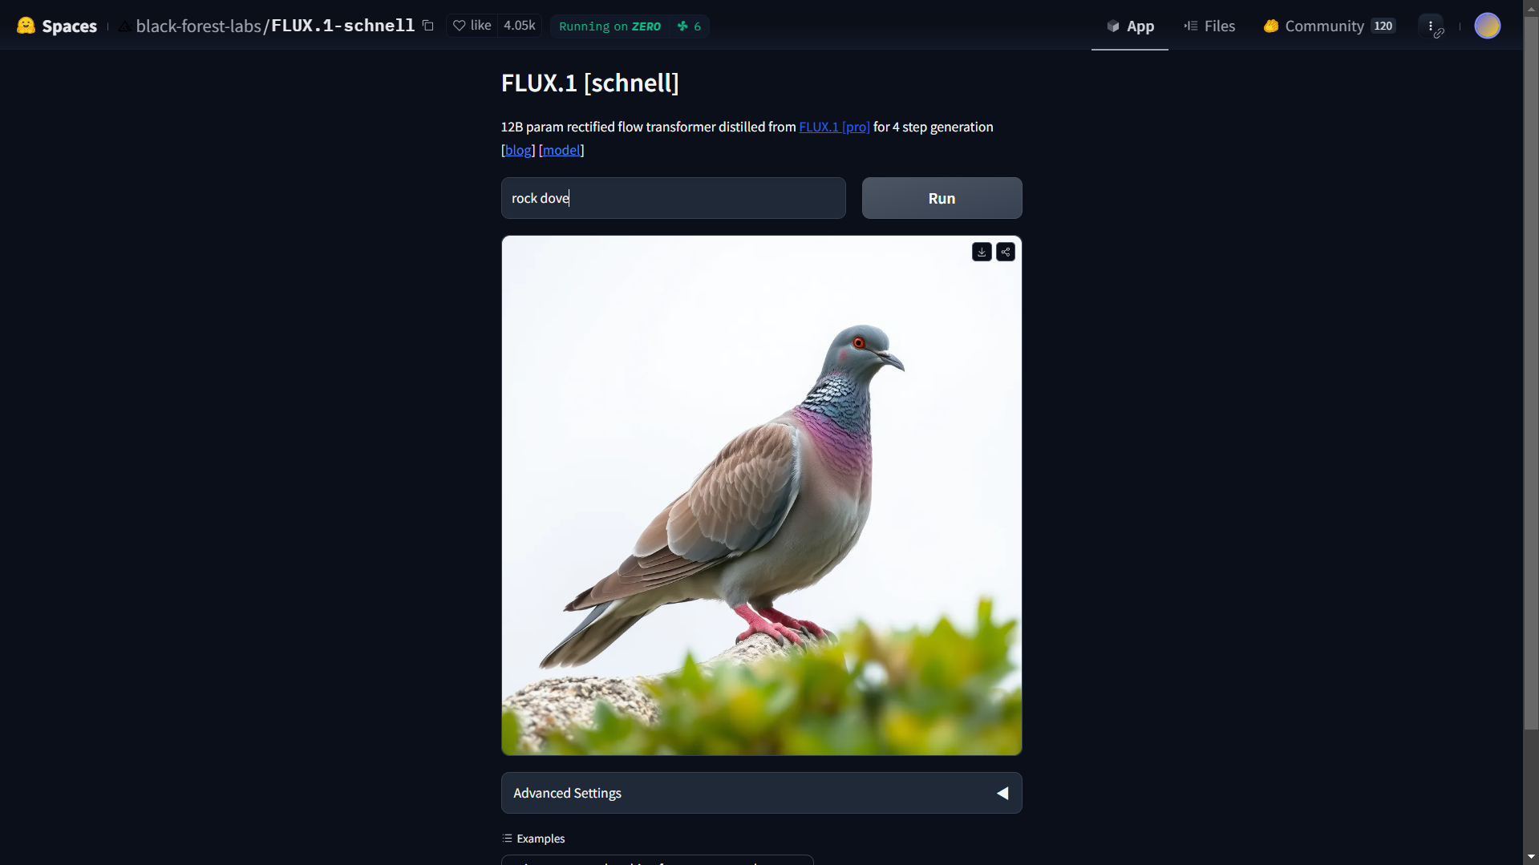Screen dimensions: 1539x865
Task: Click the generated rock dove image
Action: [x=762, y=495]
